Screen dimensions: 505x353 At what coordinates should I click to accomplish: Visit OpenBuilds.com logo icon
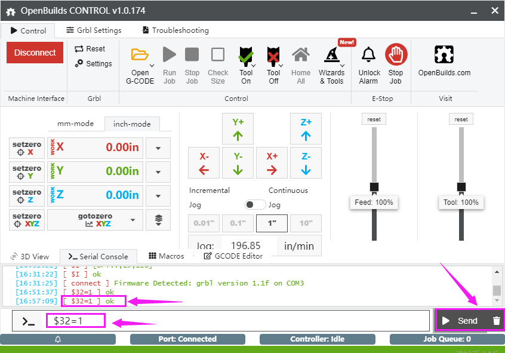click(444, 56)
